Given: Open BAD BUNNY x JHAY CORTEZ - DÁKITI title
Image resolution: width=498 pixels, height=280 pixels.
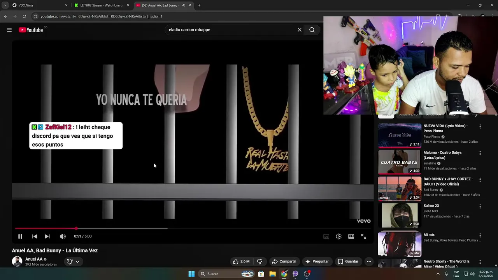Looking at the screenshot, I should point(448,182).
